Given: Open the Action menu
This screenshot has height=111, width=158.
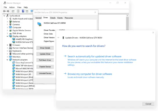Looking at the screenshot, I should tap(12, 7).
